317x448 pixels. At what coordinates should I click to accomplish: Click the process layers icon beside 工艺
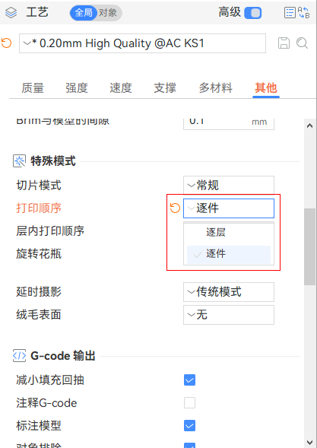point(11,13)
